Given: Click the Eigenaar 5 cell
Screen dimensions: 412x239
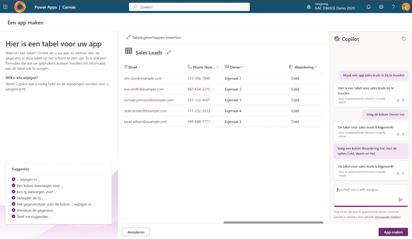Looking at the screenshot, I should pos(233,121).
